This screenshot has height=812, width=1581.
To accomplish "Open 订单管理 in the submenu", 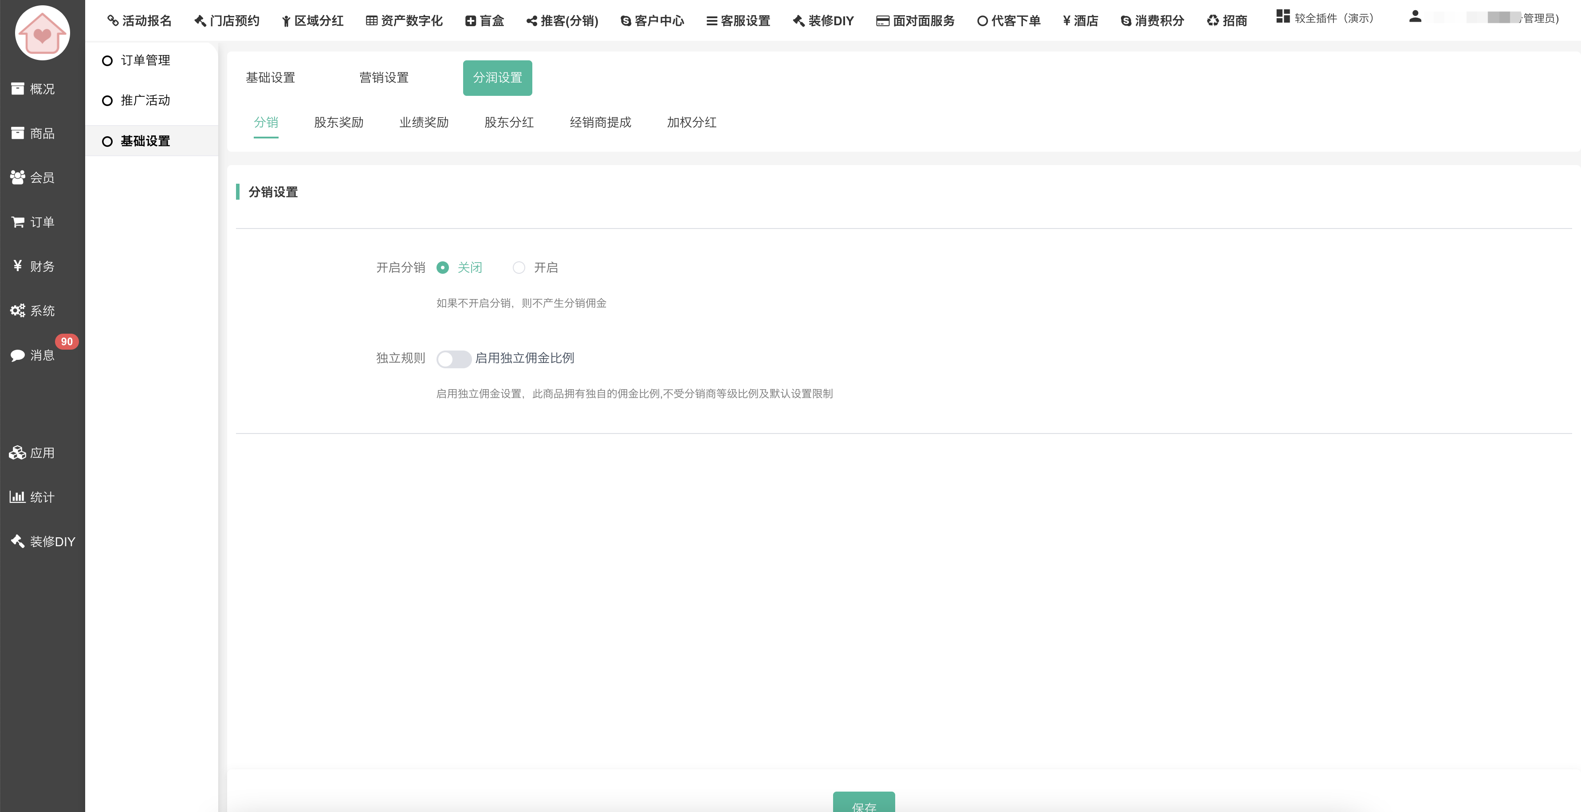I will [x=145, y=61].
